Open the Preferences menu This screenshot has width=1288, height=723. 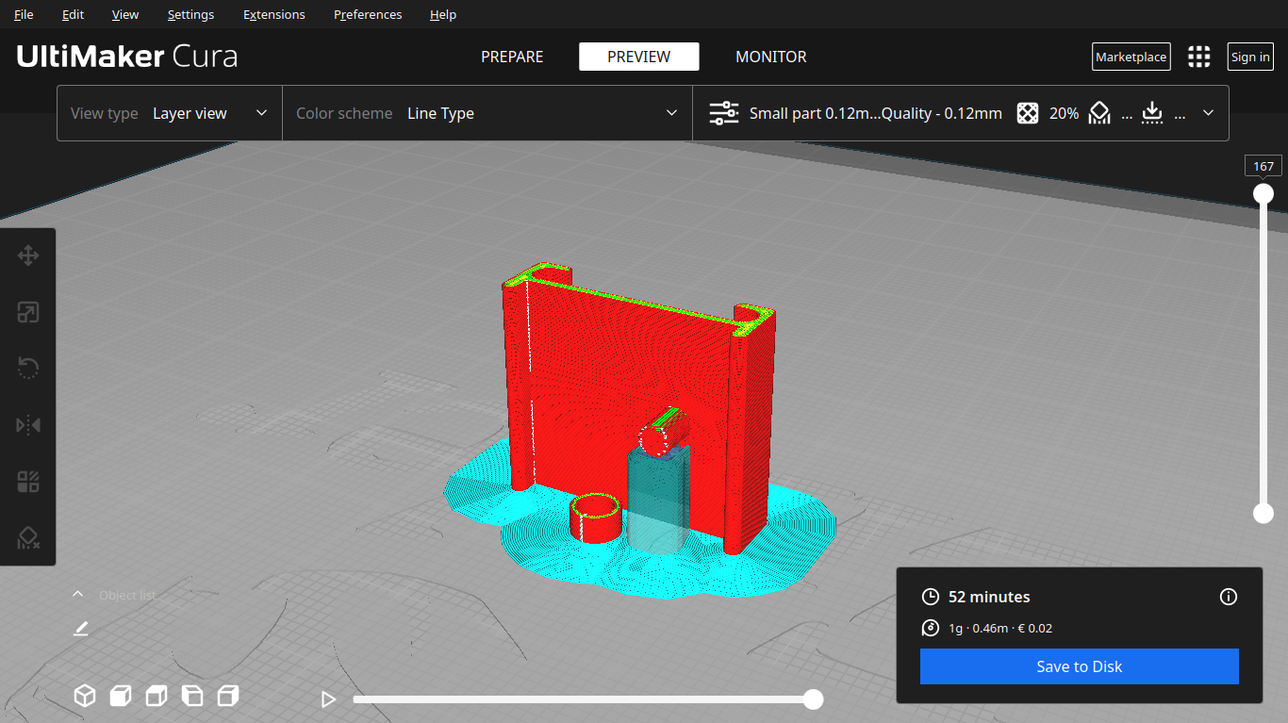click(x=368, y=14)
